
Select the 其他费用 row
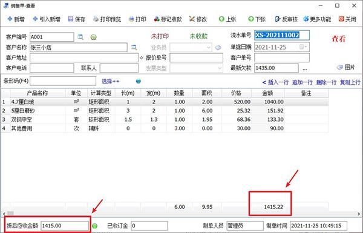165,128
